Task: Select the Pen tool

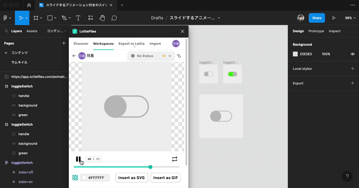Action: click(x=64, y=18)
